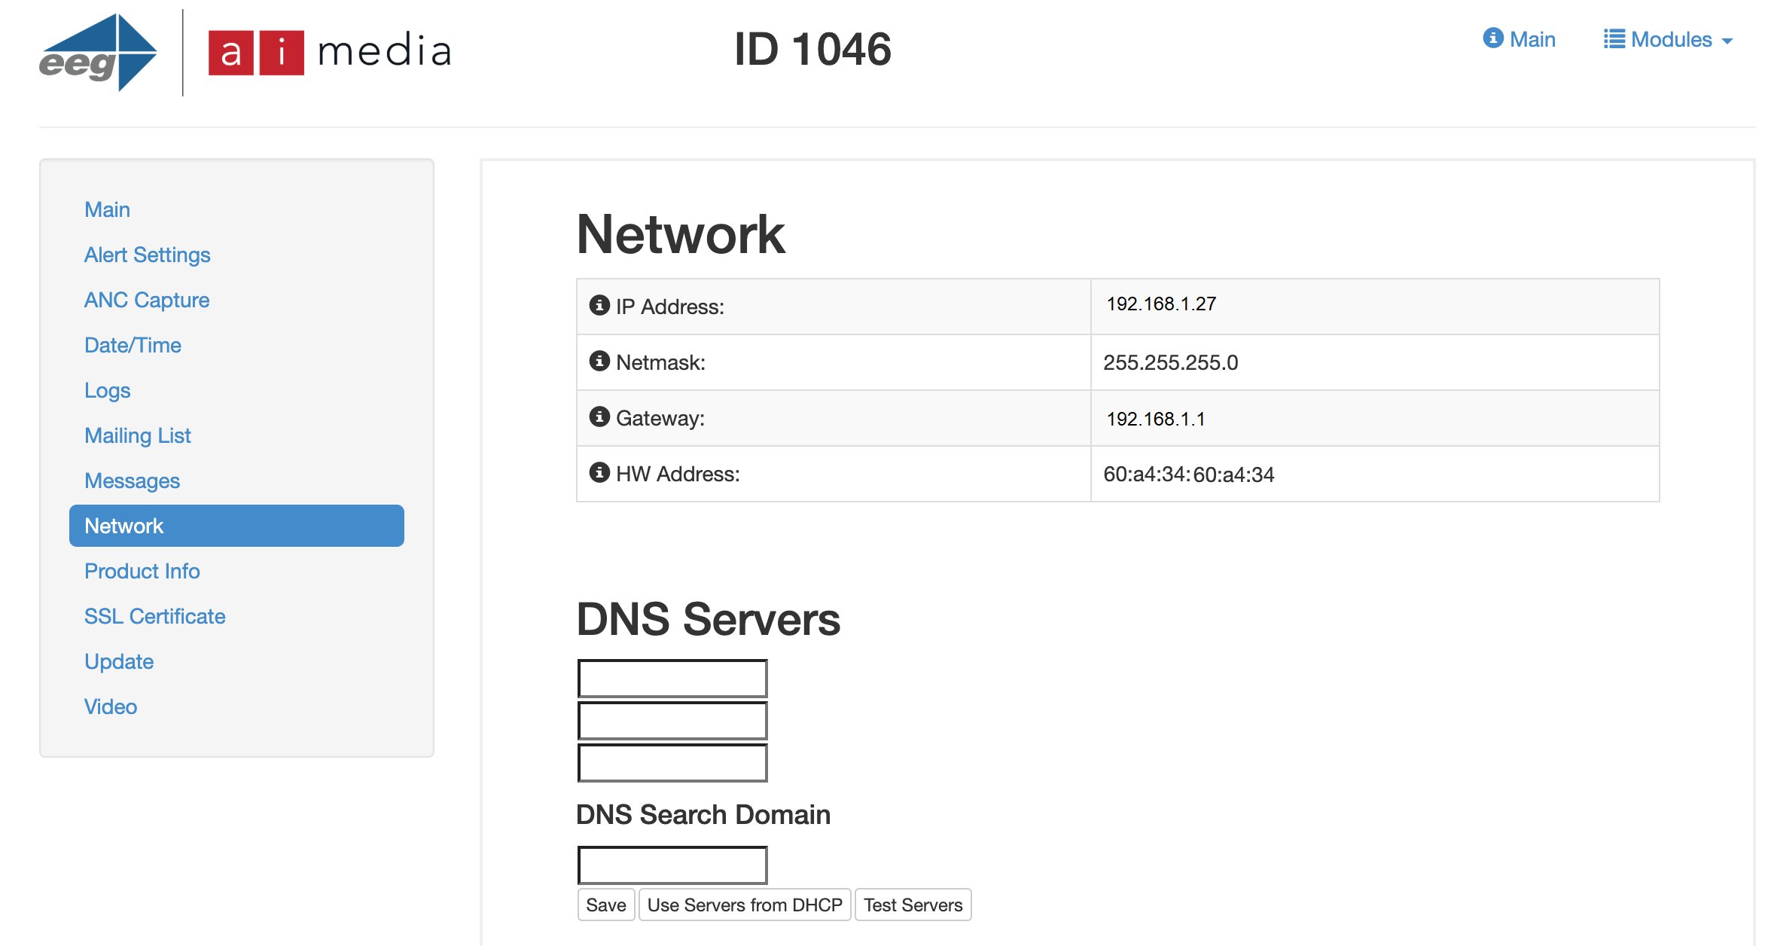Expand the Modules dropdown menu
Image resolution: width=1765 pixels, height=946 pixels.
[x=1668, y=39]
